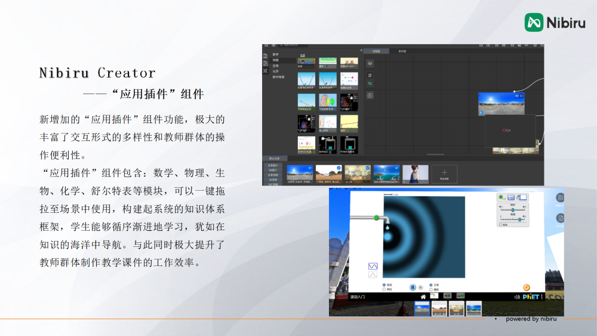597x336 pixels.
Task: Choose the 生物 biology category
Action: coord(276,66)
